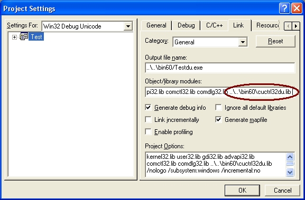Viewport: 305px width, 200px height.
Task: Open the Settings For dropdown
Action: point(128,26)
